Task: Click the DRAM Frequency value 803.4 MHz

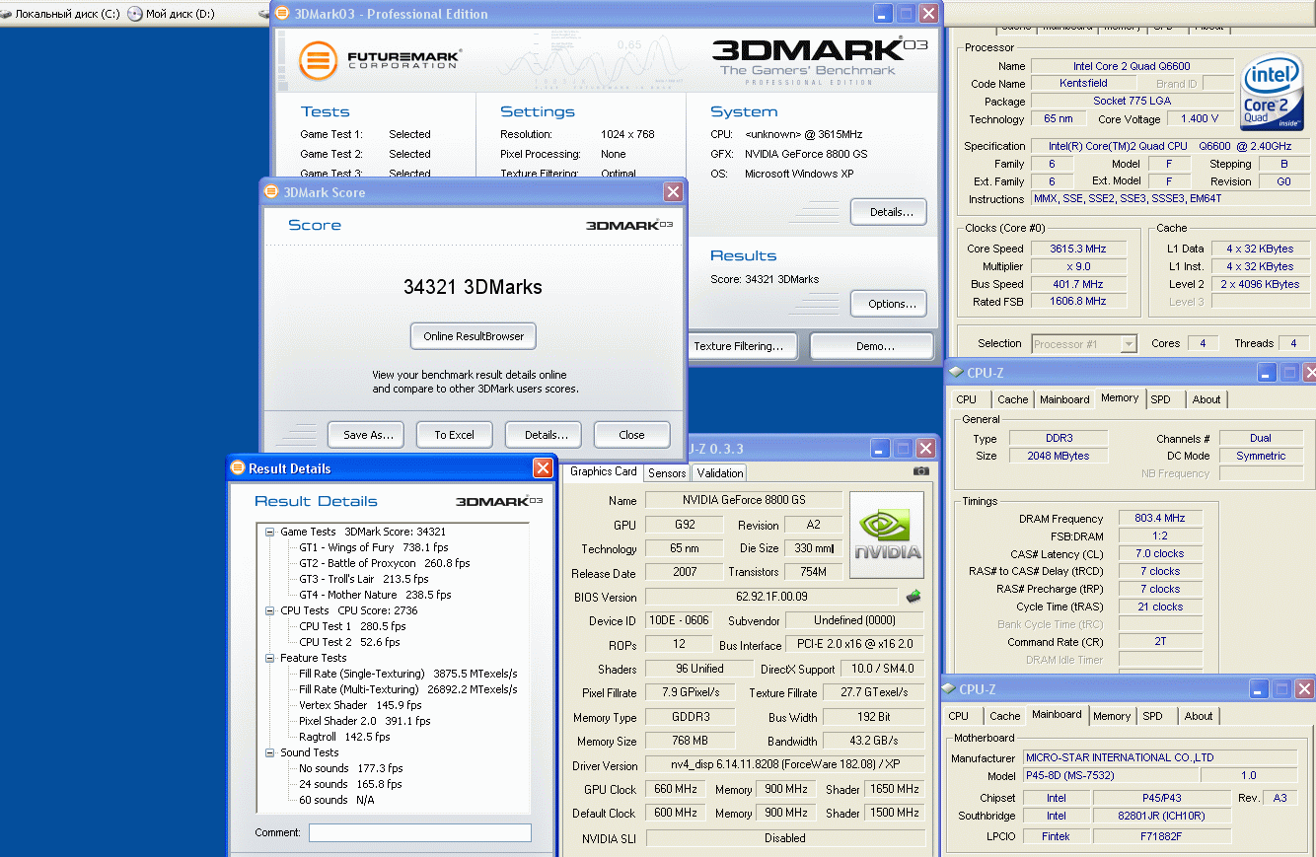Action: pos(1160,518)
